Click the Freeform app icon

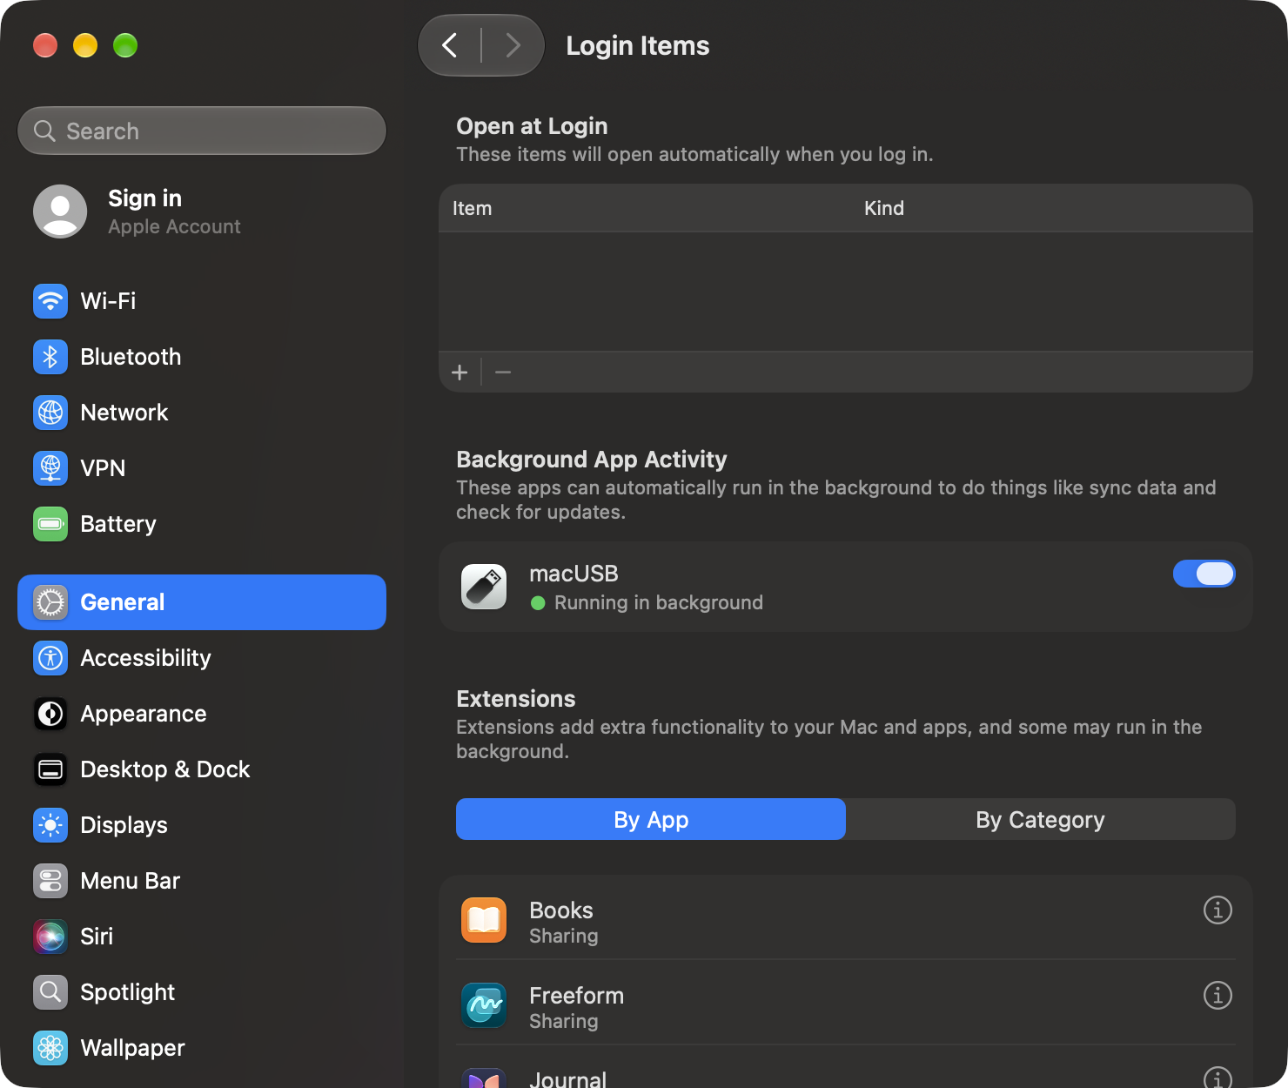coord(484,1005)
